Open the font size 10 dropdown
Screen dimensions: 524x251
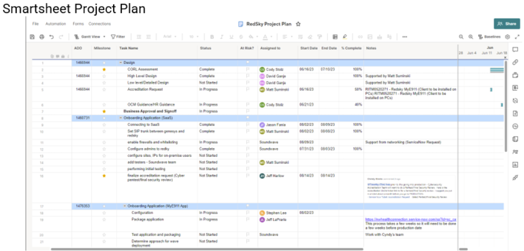click(x=194, y=36)
